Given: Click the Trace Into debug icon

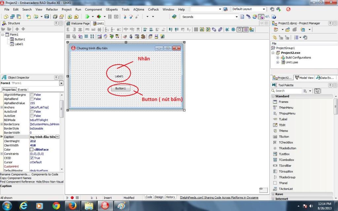Looking at the screenshot, I should (x=124, y=16).
